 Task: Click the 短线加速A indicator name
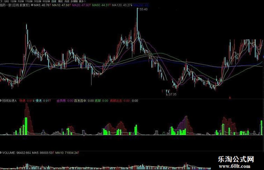[9, 101]
